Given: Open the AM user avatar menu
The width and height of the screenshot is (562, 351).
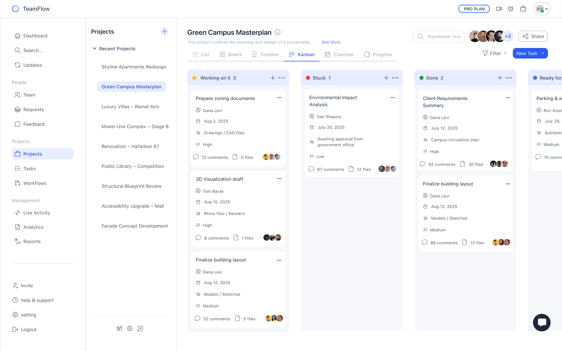Looking at the screenshot, I should 542,9.
